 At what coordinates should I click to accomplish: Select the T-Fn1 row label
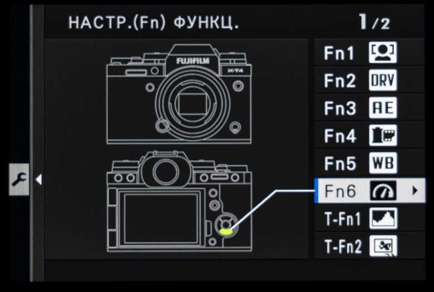343,219
